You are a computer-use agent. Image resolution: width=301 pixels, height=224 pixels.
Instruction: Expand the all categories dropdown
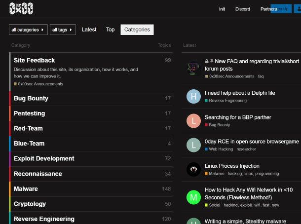pyautogui.click(x=28, y=30)
